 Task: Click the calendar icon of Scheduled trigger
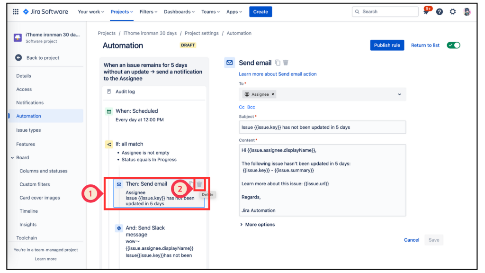click(109, 111)
